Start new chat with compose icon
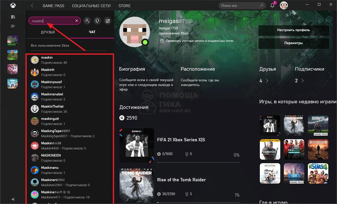This screenshot has width=337, height=204. pyautogui.click(x=108, y=21)
